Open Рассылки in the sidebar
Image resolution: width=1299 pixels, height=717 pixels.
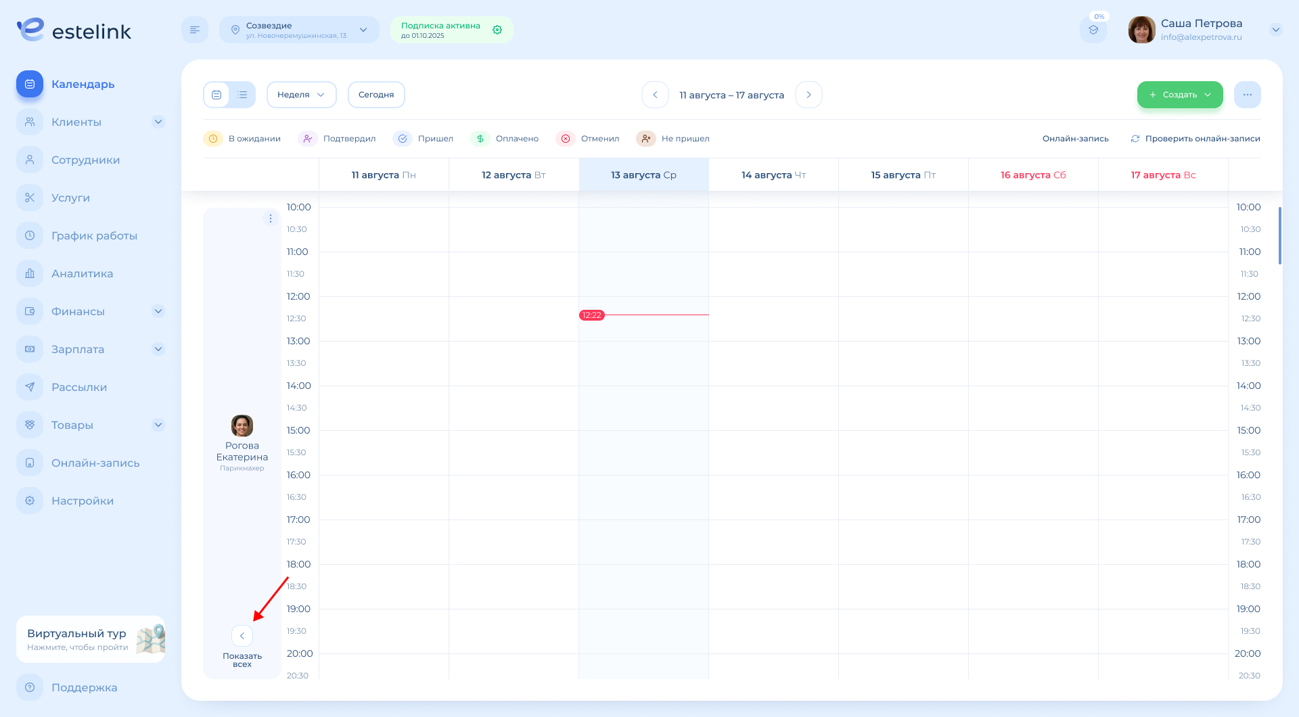click(x=79, y=387)
